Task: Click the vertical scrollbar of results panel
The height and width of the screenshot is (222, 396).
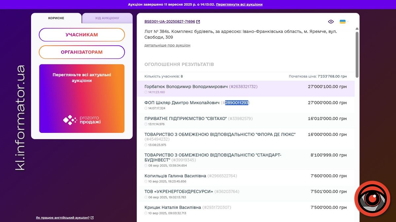Action: pyautogui.click(x=357, y=54)
